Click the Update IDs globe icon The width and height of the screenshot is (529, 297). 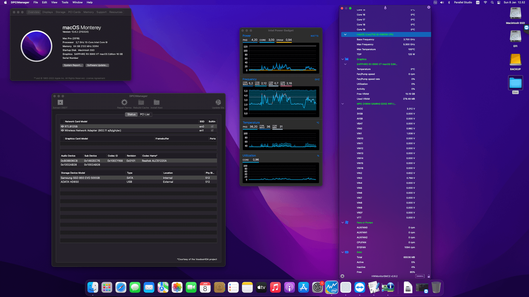tap(218, 103)
